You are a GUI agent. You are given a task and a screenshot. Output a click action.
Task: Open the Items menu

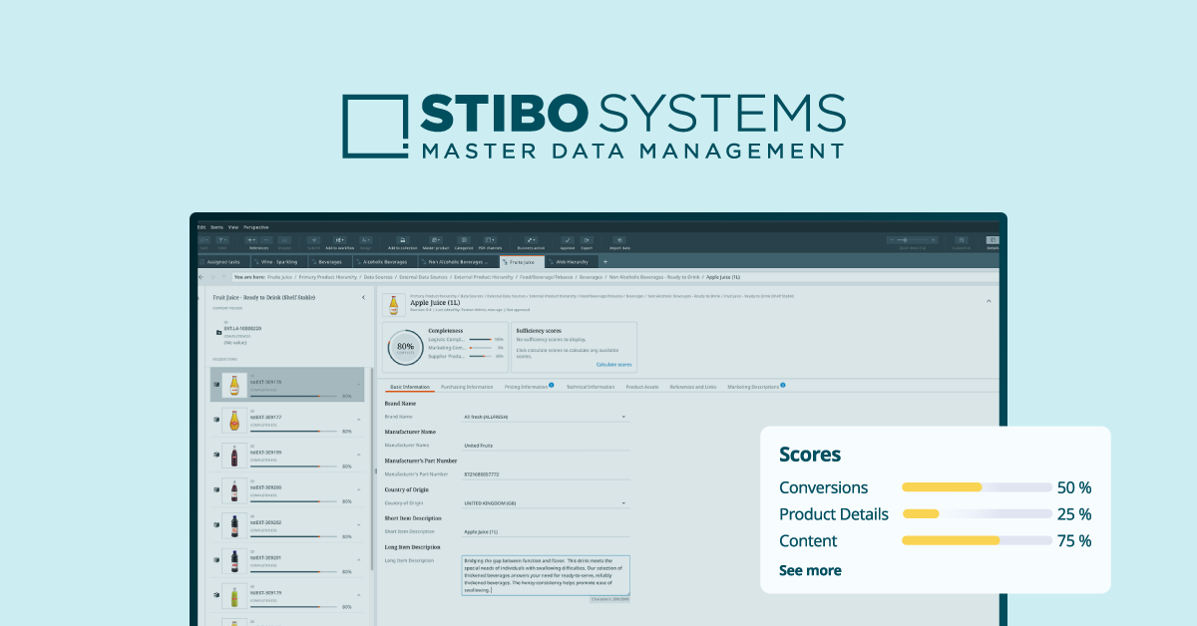[216, 227]
